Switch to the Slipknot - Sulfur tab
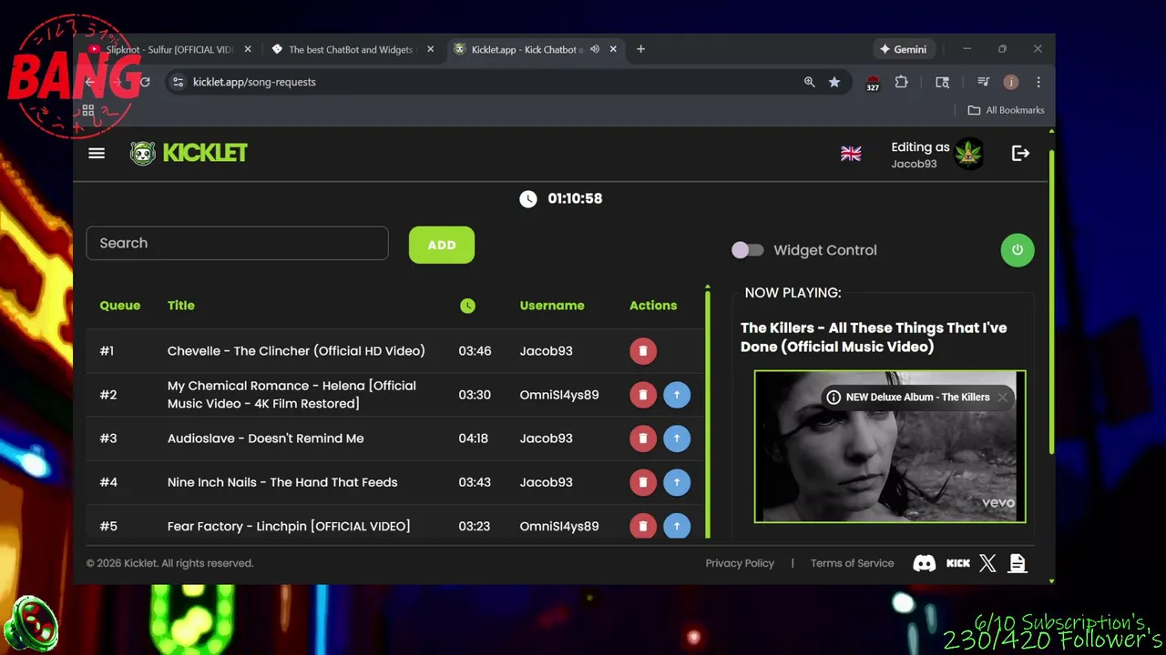The height and width of the screenshot is (655, 1166). pyautogui.click(x=168, y=49)
